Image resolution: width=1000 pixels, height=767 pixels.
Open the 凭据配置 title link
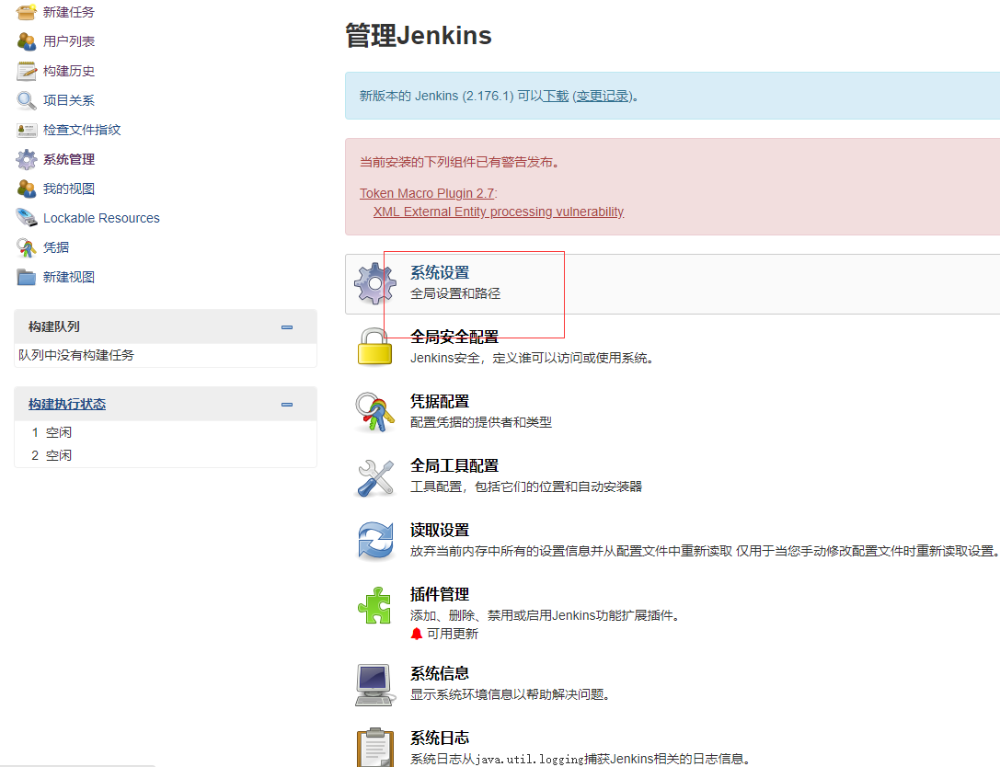pyautogui.click(x=440, y=401)
